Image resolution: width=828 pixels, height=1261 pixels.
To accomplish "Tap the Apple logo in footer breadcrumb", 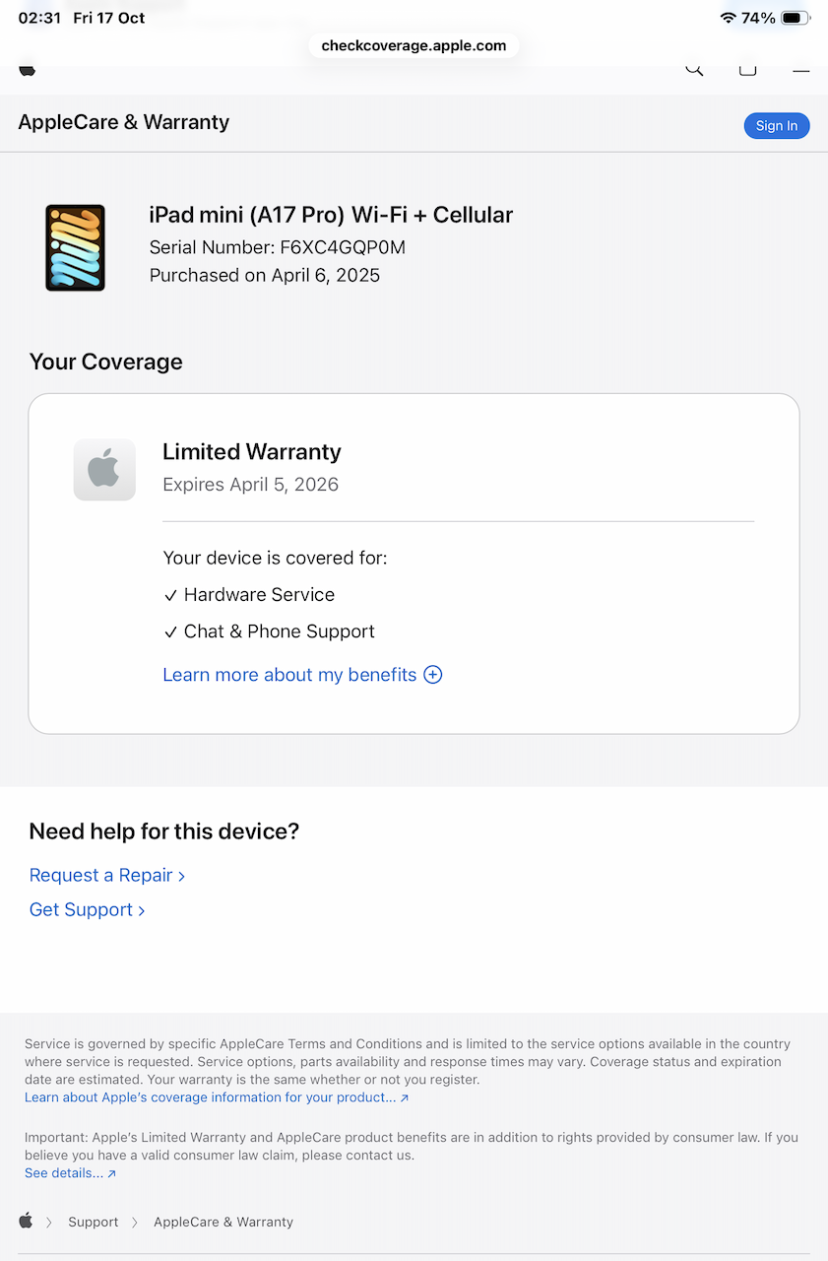I will tap(26, 1221).
